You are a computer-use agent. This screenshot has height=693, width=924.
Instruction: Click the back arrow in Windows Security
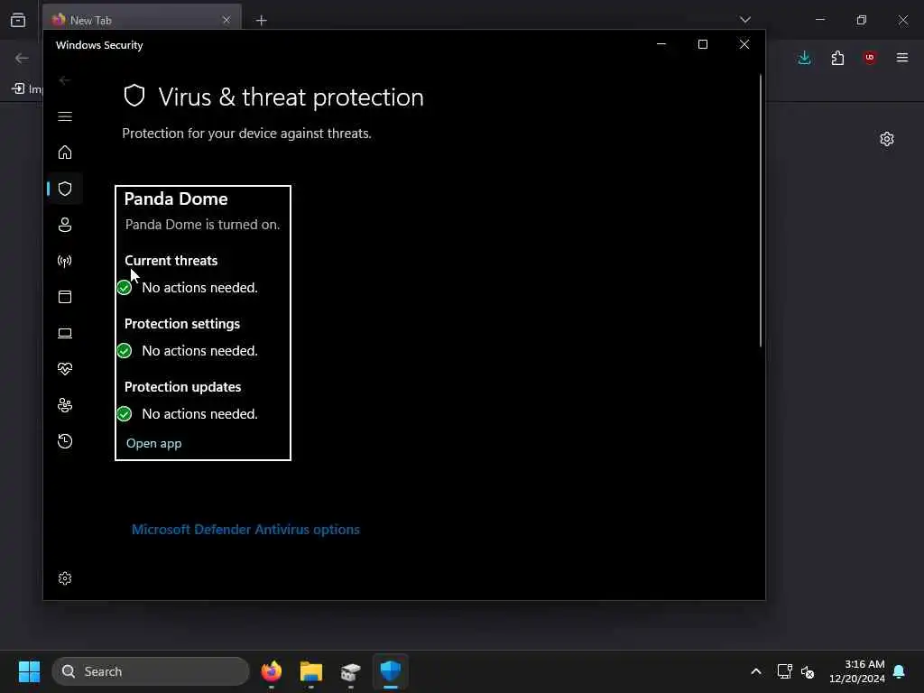(65, 80)
